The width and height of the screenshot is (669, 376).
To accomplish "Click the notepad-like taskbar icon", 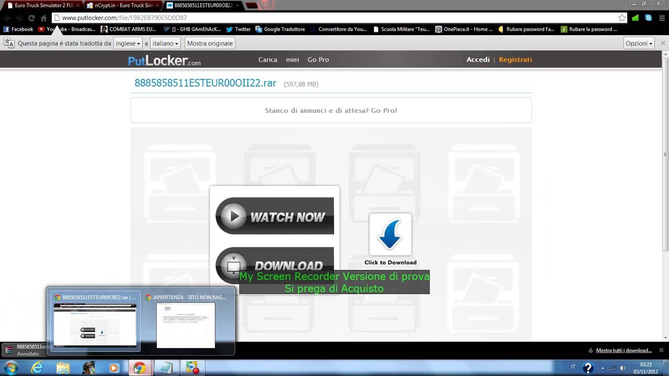I will [x=167, y=368].
